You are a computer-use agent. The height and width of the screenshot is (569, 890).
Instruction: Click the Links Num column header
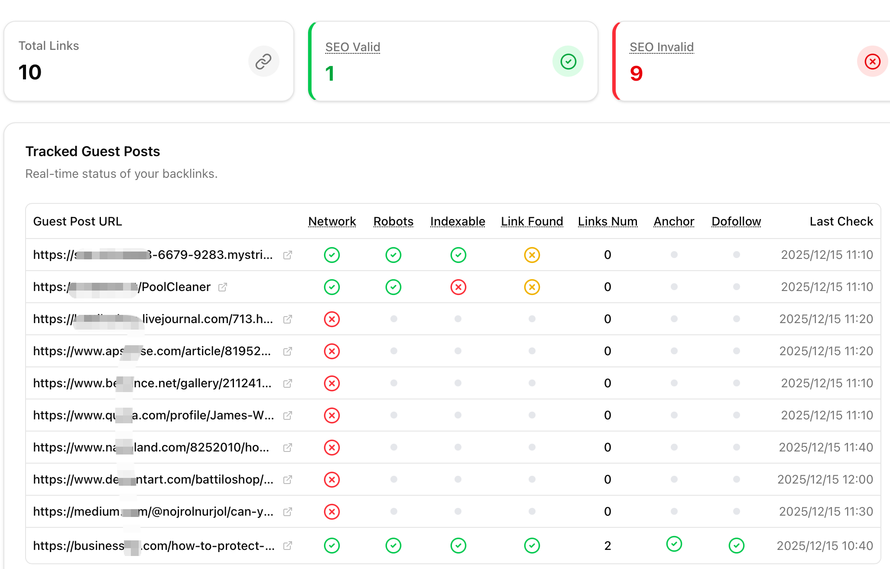click(607, 221)
